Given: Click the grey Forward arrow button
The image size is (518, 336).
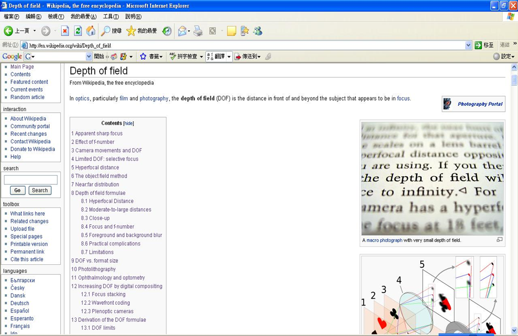Looking at the screenshot, I should [46, 31].
